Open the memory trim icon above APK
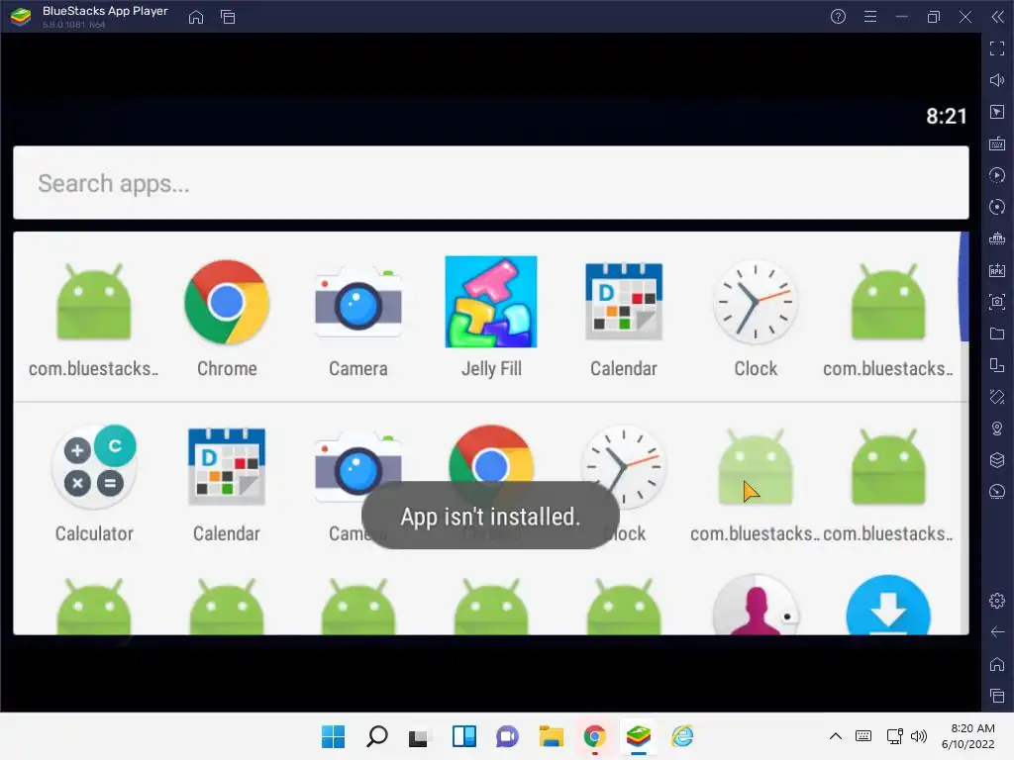This screenshot has width=1014, height=760. click(996, 238)
